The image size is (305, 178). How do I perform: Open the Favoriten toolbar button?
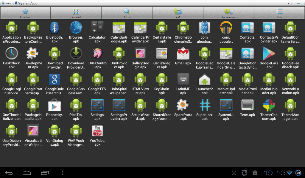[25, 13]
